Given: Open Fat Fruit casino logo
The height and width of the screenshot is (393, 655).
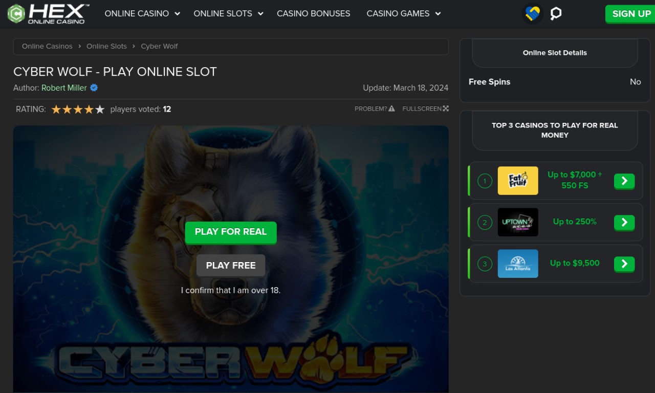Looking at the screenshot, I should [518, 181].
